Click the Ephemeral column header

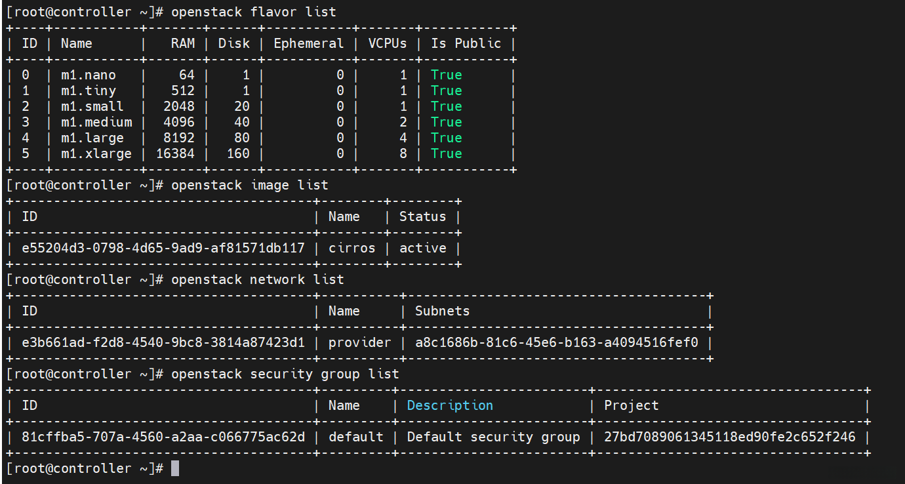309,43
